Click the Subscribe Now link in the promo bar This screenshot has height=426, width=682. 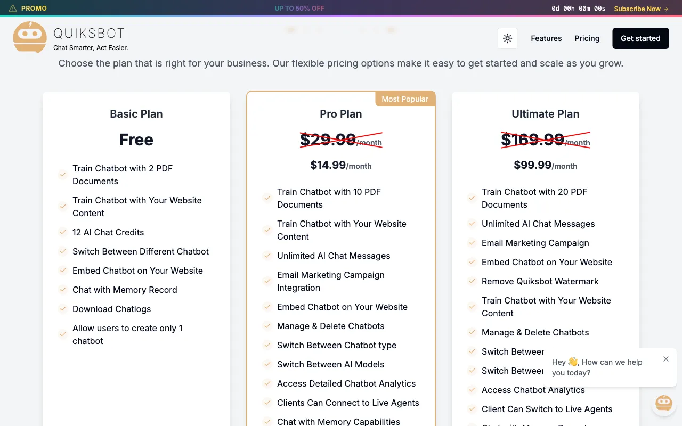tap(641, 9)
